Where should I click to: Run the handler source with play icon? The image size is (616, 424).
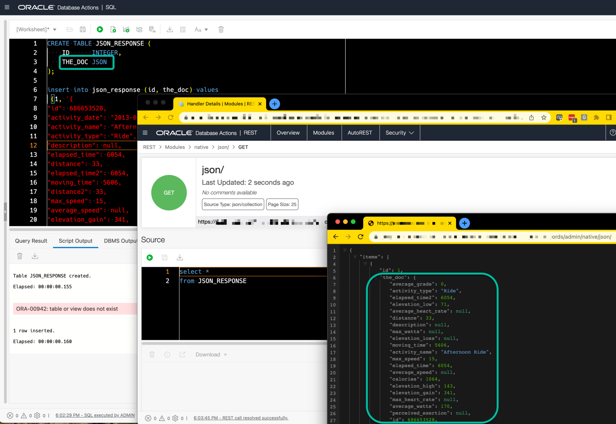[149, 257]
